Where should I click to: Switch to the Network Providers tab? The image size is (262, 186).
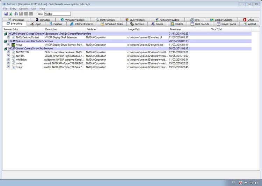(x=167, y=20)
